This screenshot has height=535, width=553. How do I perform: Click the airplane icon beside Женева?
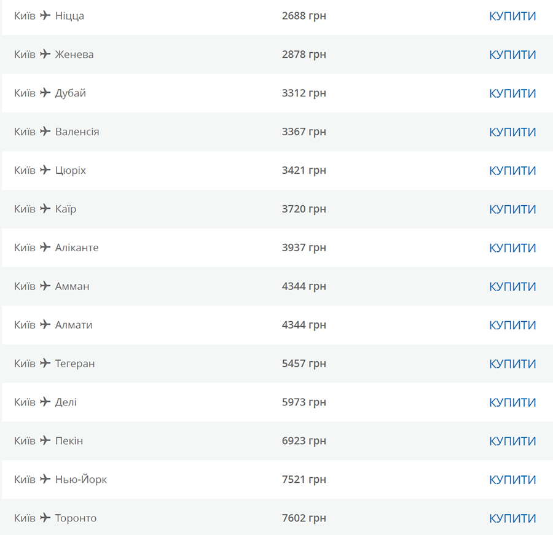click(45, 54)
